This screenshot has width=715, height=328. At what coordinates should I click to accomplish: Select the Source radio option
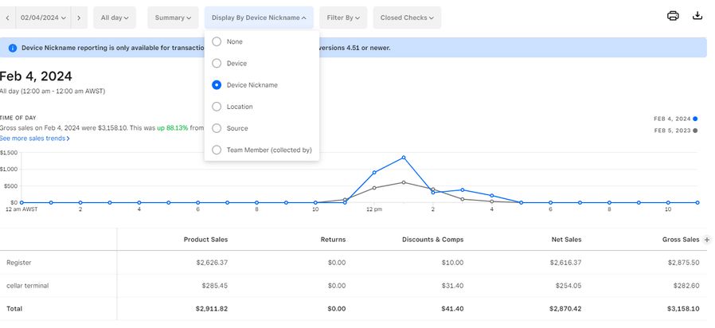[217, 128]
